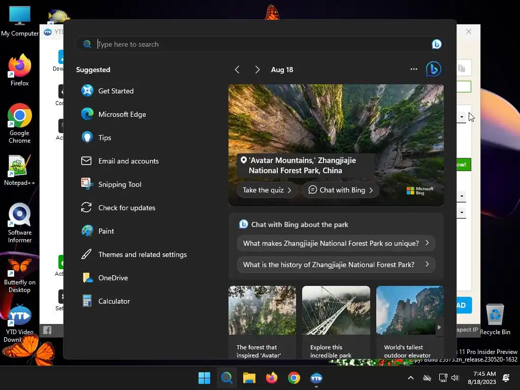The height and width of the screenshot is (390, 520).
Task: Open File Explorer from taskbar
Action: 249,378
